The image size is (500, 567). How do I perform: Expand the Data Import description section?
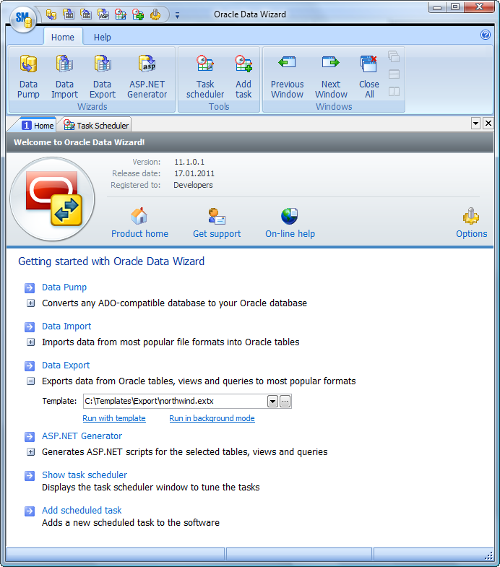pyautogui.click(x=31, y=342)
